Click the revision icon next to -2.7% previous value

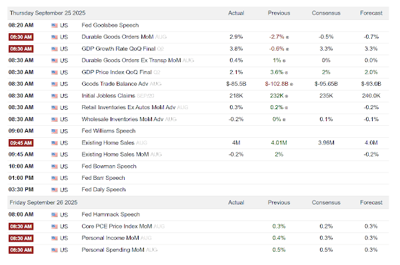[x=287, y=37]
